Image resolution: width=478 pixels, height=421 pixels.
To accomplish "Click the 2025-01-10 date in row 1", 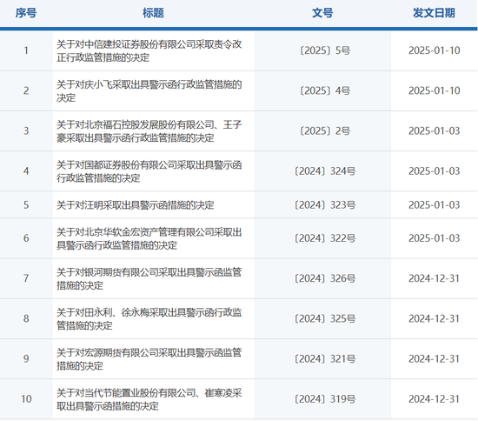I will pos(434,50).
